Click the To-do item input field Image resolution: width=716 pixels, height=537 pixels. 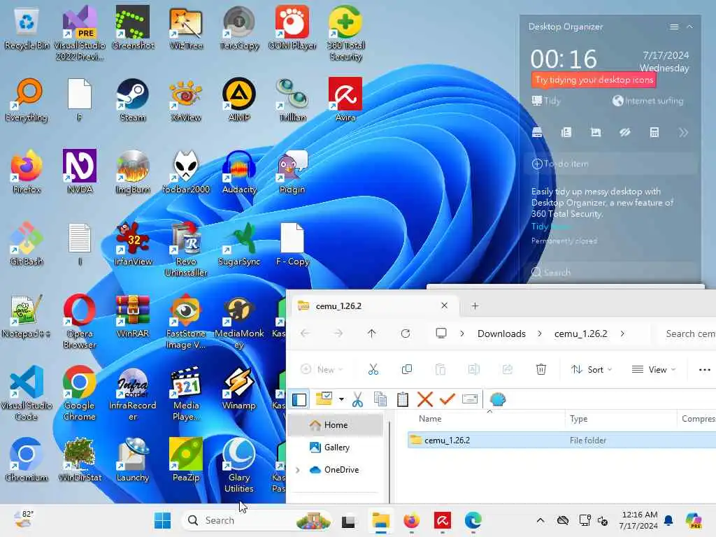coord(612,164)
